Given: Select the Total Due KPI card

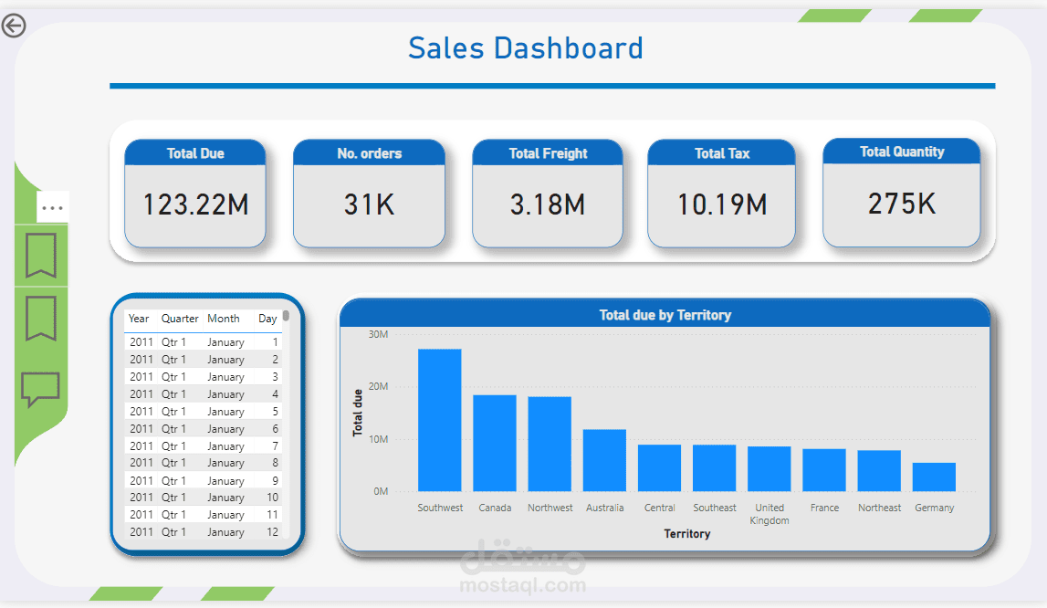Looking at the screenshot, I should [194, 193].
